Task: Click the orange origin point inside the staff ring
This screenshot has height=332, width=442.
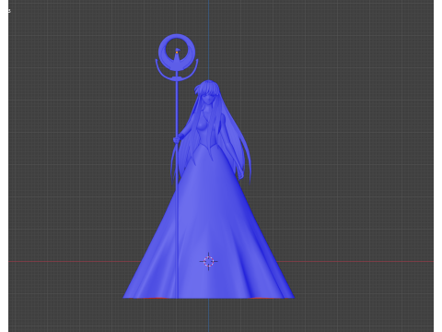Action: coord(177,53)
